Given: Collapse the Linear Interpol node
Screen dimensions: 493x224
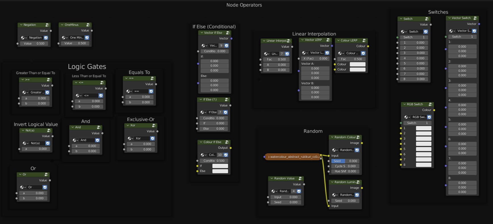Looking at the screenshot, I should coord(264,41).
